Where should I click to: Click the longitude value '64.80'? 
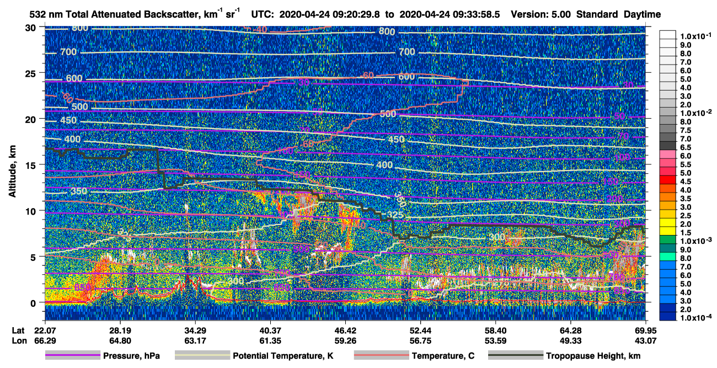coord(120,340)
